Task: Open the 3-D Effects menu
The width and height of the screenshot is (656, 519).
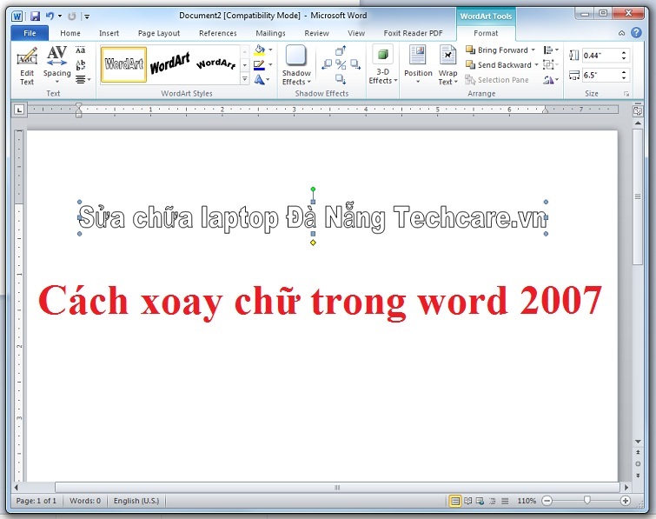Action: tap(383, 65)
